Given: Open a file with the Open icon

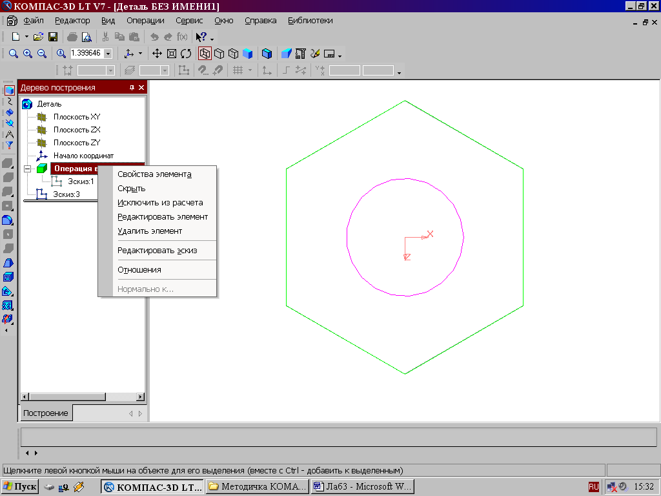Looking at the screenshot, I should click(39, 37).
